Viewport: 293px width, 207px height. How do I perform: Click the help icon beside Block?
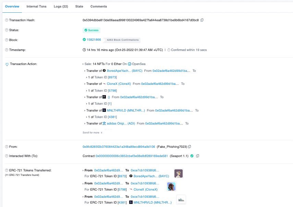[7, 40]
